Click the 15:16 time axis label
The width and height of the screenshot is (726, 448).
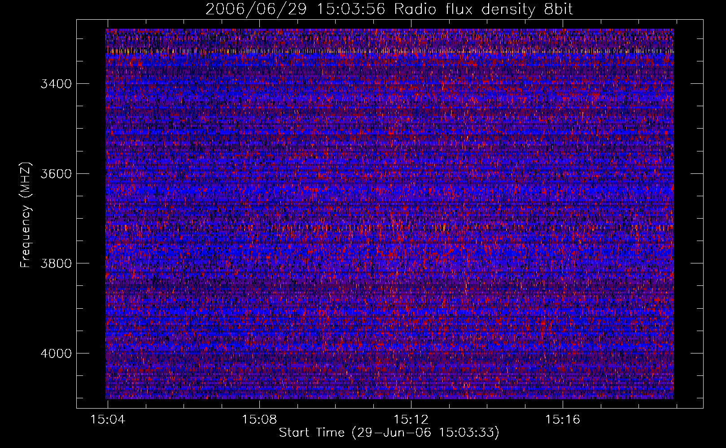[563, 419]
